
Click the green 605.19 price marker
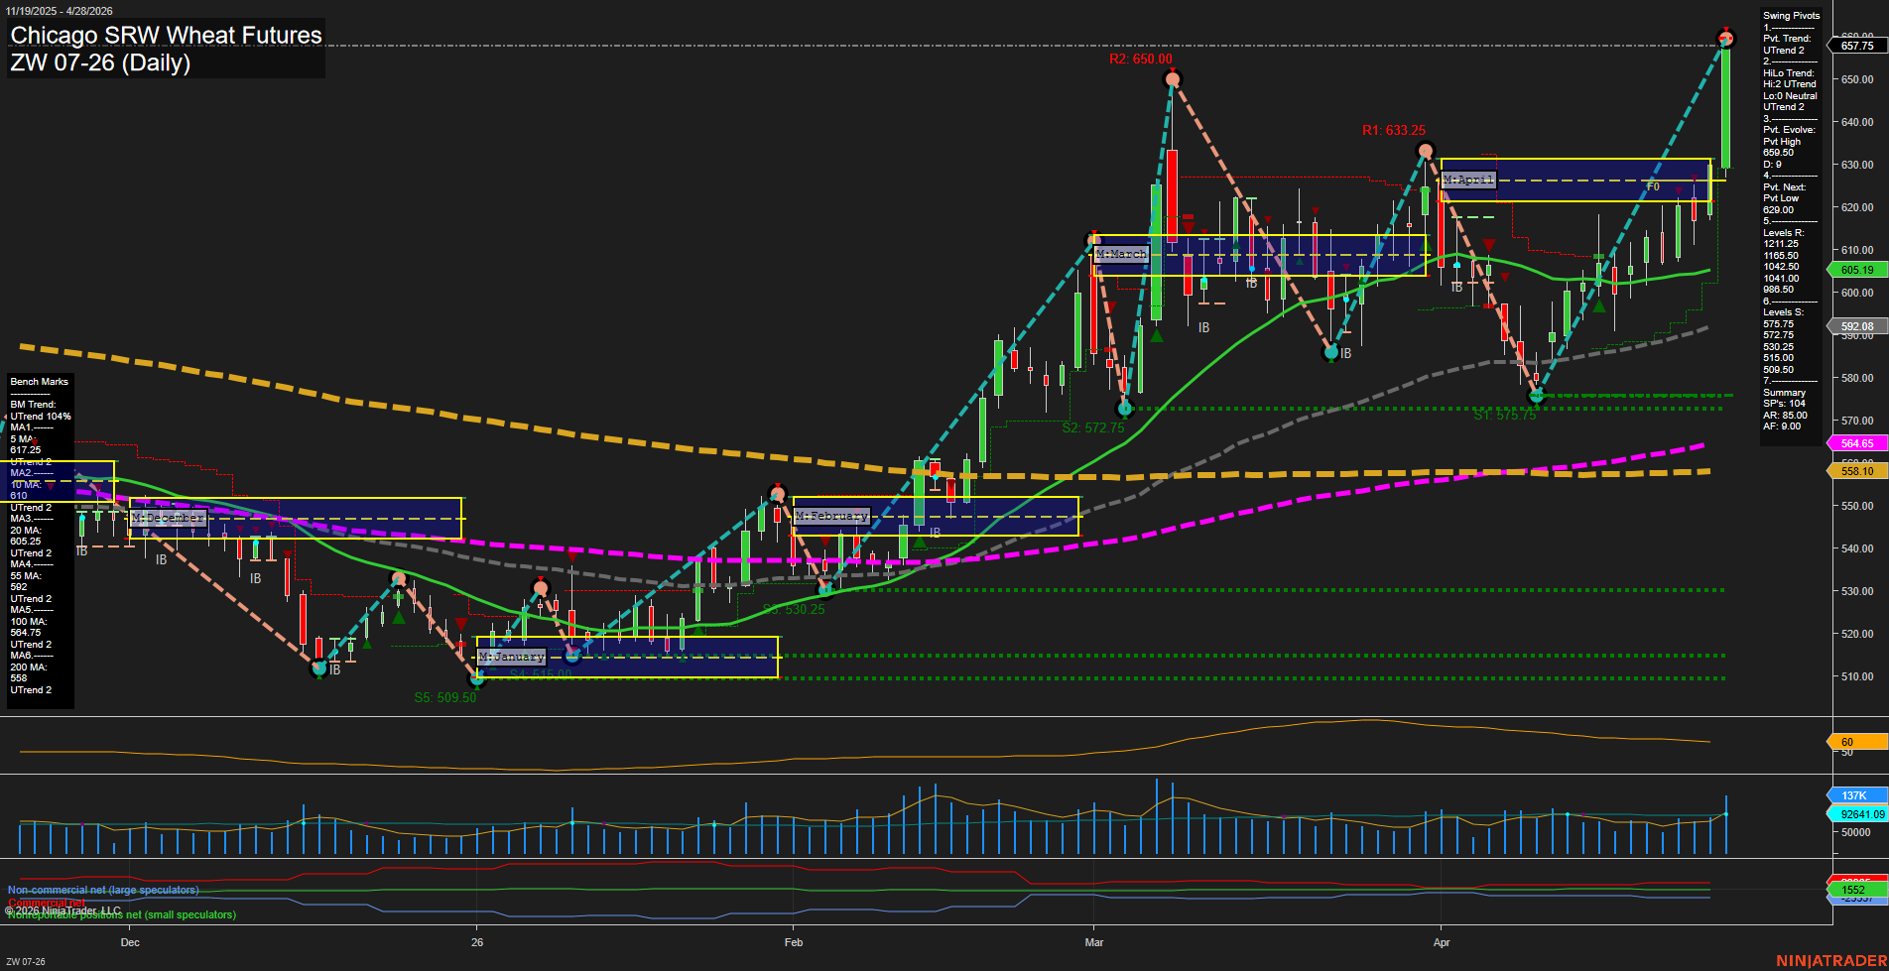pyautogui.click(x=1856, y=270)
